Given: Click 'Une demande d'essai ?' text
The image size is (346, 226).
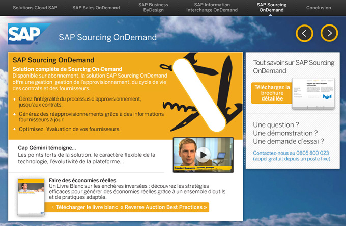Looking at the screenshot, I should (x=288, y=141).
